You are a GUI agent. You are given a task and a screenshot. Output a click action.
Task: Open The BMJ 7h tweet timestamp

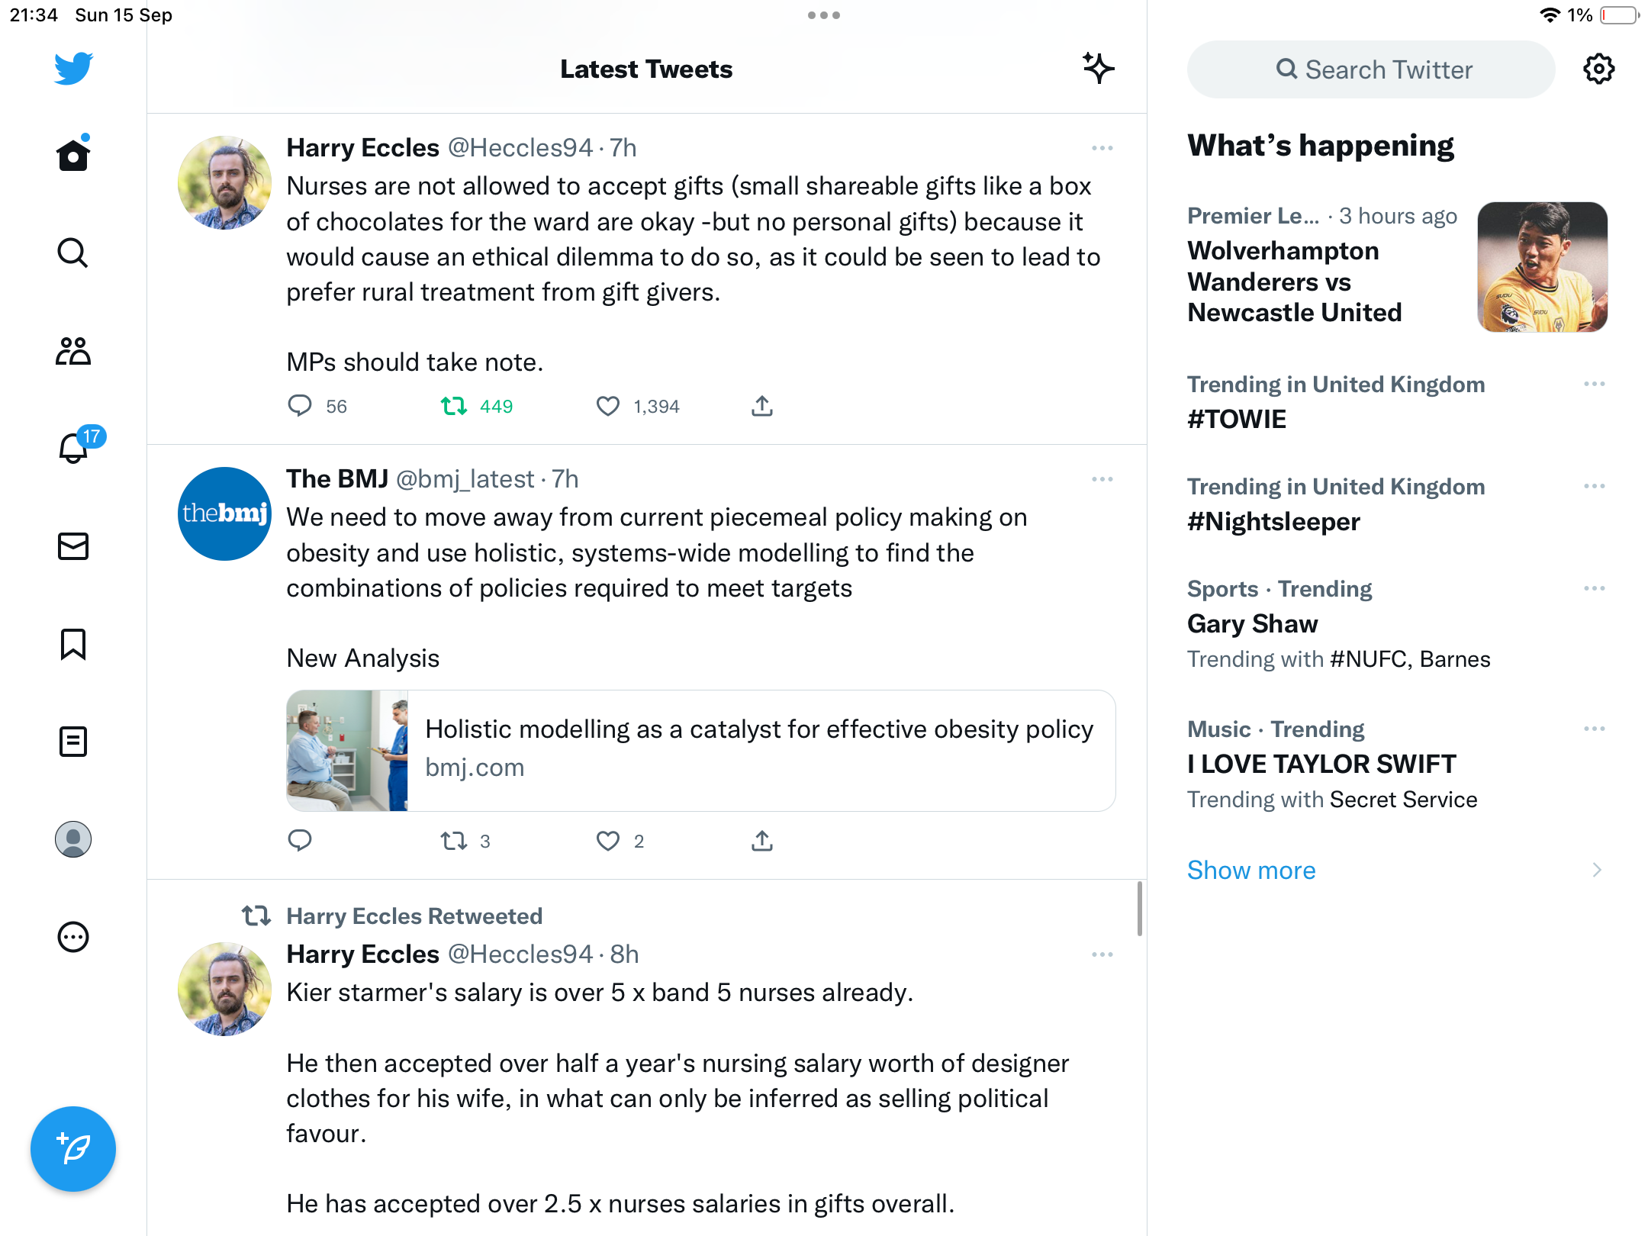click(565, 479)
